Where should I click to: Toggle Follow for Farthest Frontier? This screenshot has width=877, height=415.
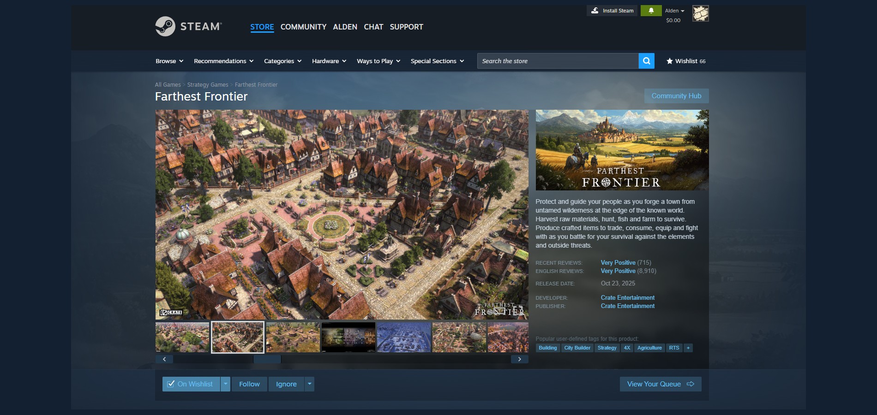tap(249, 384)
